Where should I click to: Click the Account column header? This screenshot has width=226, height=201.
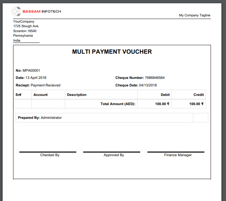41,95
